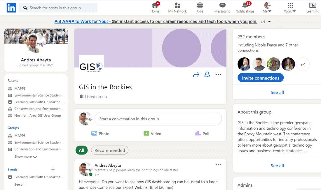
Task: Select the All feed filter
Action: coord(81,150)
